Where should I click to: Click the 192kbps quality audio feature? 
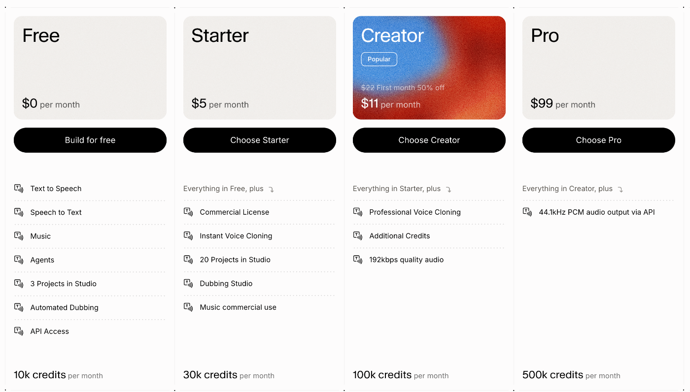click(x=407, y=260)
